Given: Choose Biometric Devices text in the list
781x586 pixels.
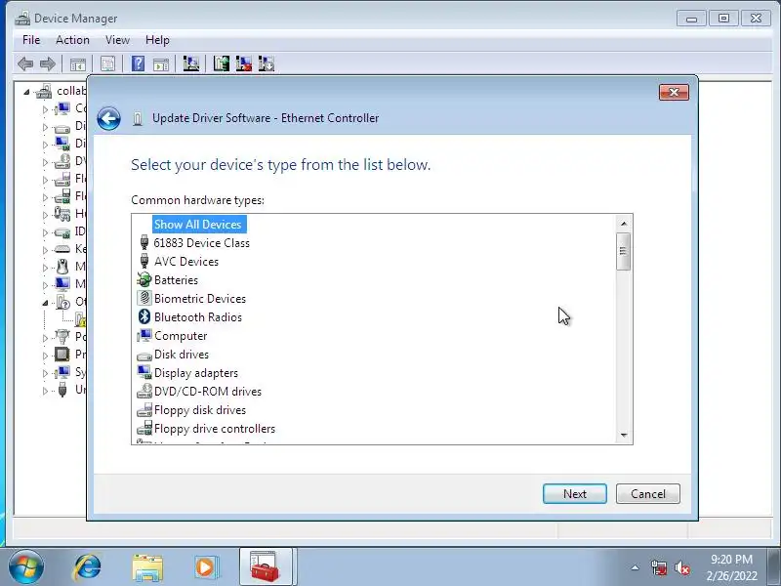Looking at the screenshot, I should pos(200,299).
